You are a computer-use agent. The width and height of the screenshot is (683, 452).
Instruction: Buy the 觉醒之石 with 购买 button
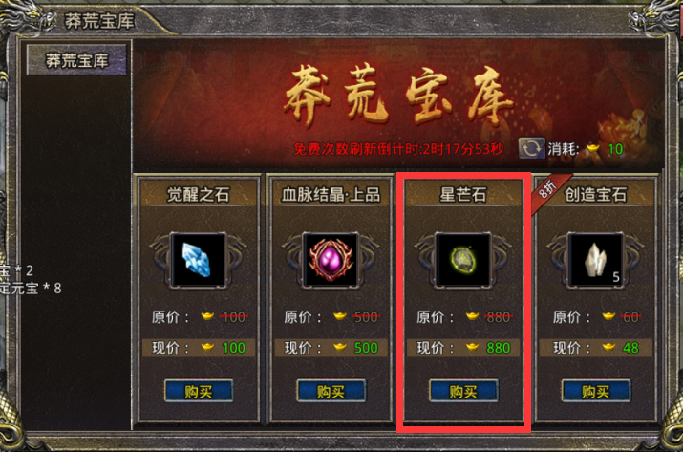point(198,391)
